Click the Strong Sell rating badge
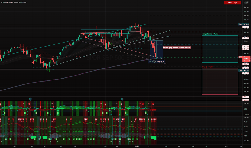This screenshot has height=148, width=251. 233,3
